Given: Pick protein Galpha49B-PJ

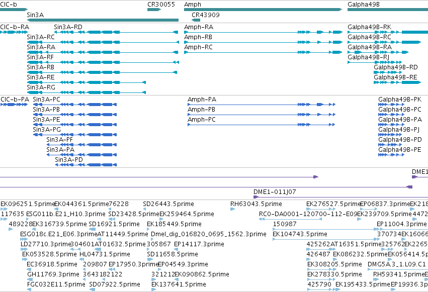Looking at the screenshot, I should click(x=390, y=135).
